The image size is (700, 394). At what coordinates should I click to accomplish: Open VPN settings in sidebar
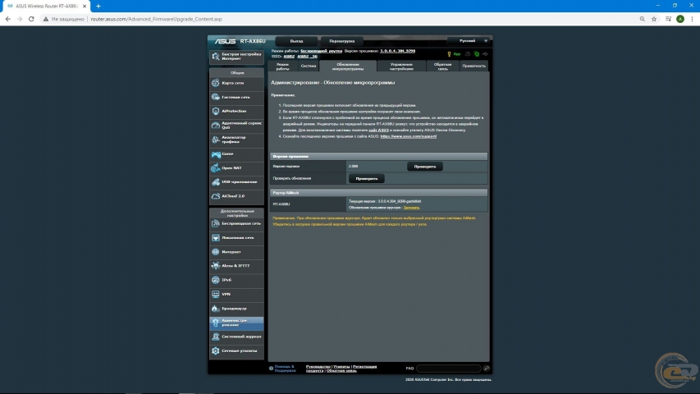[236, 295]
